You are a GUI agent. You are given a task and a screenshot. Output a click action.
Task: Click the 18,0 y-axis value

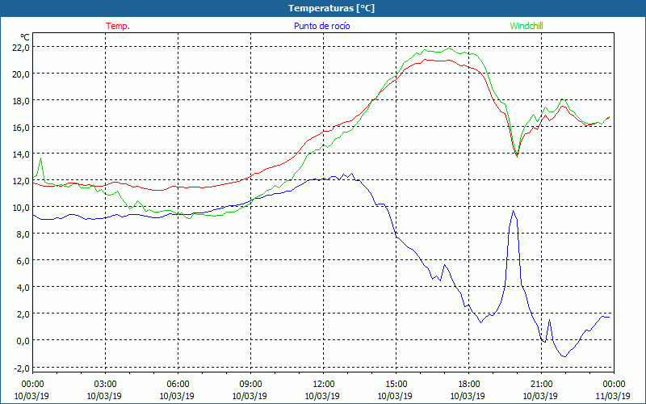point(21,100)
